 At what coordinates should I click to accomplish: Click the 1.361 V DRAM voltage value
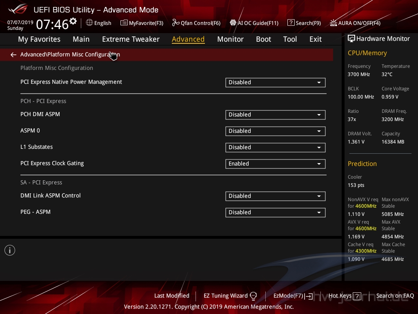coord(356,142)
